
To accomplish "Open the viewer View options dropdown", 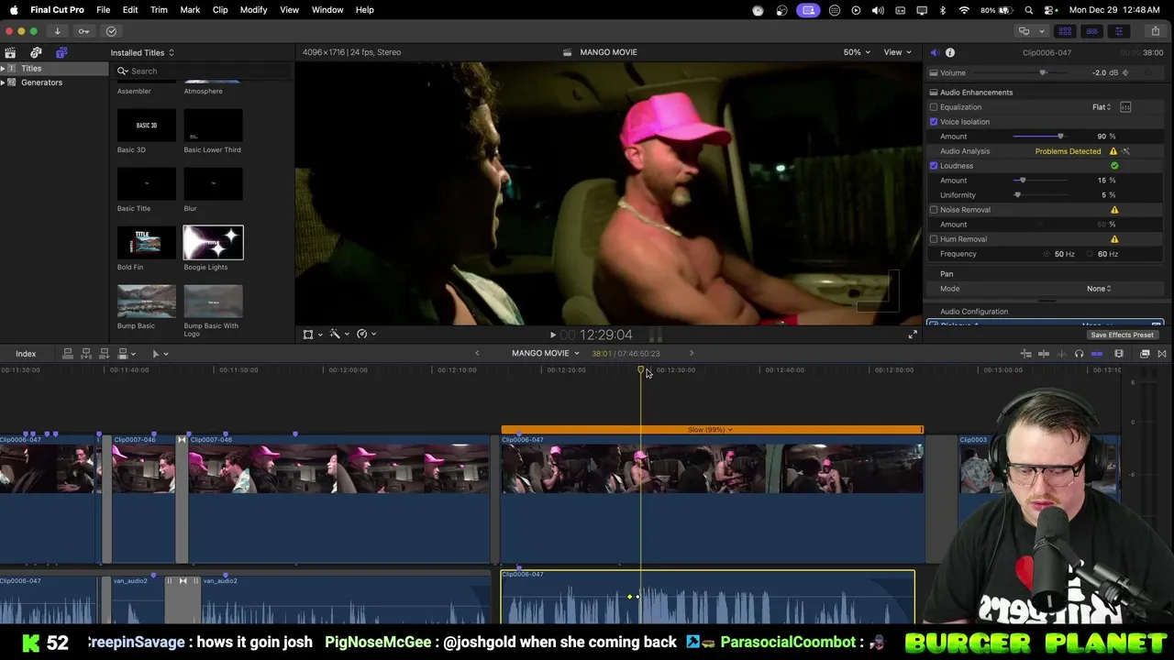I will click(897, 52).
